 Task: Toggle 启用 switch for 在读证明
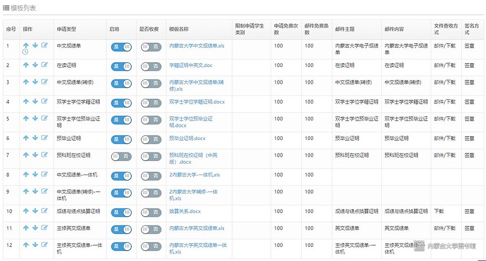point(121,66)
